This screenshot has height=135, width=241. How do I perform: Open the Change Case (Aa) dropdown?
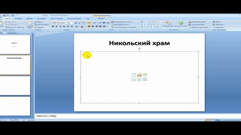point(77,27)
